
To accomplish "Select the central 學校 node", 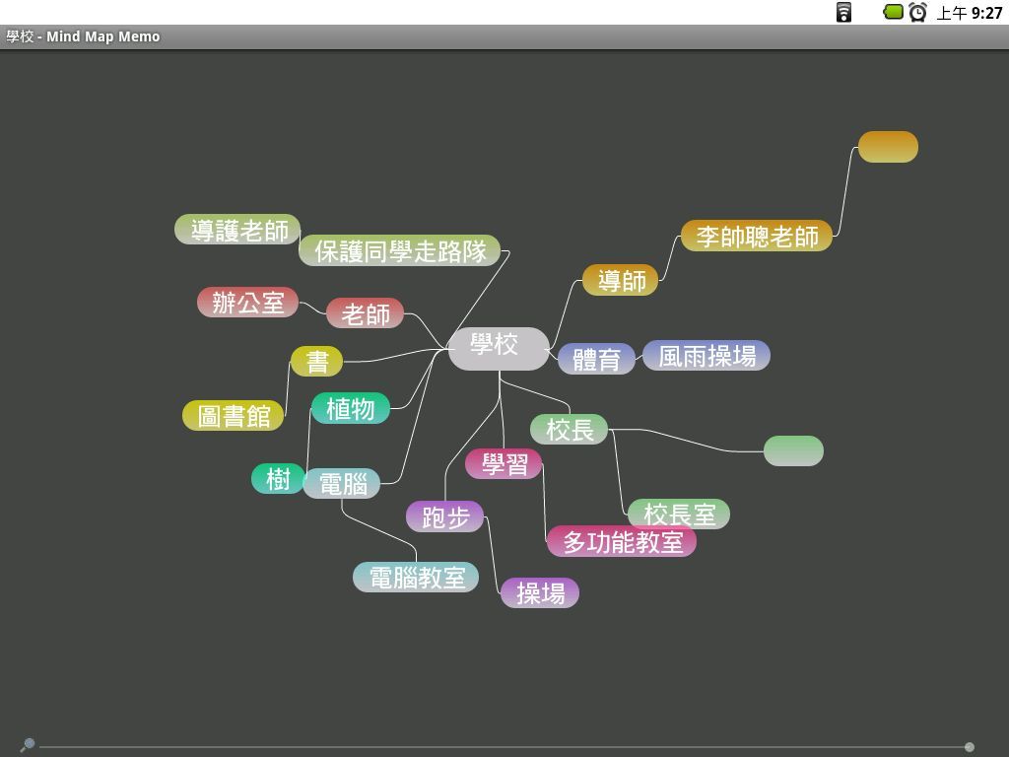I will tap(498, 348).
